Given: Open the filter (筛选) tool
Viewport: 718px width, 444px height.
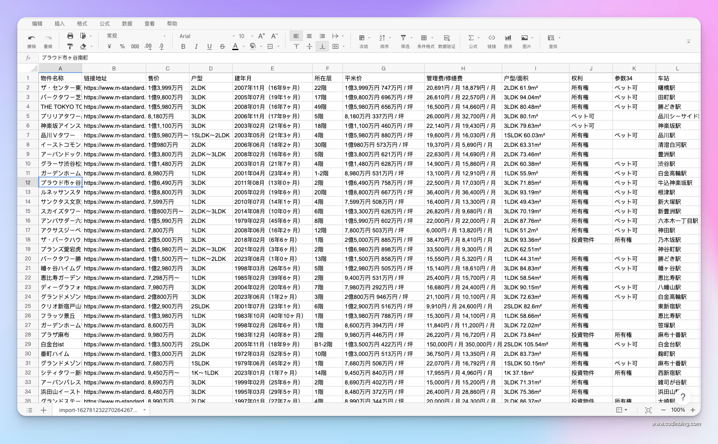Looking at the screenshot, I should pos(405,41).
